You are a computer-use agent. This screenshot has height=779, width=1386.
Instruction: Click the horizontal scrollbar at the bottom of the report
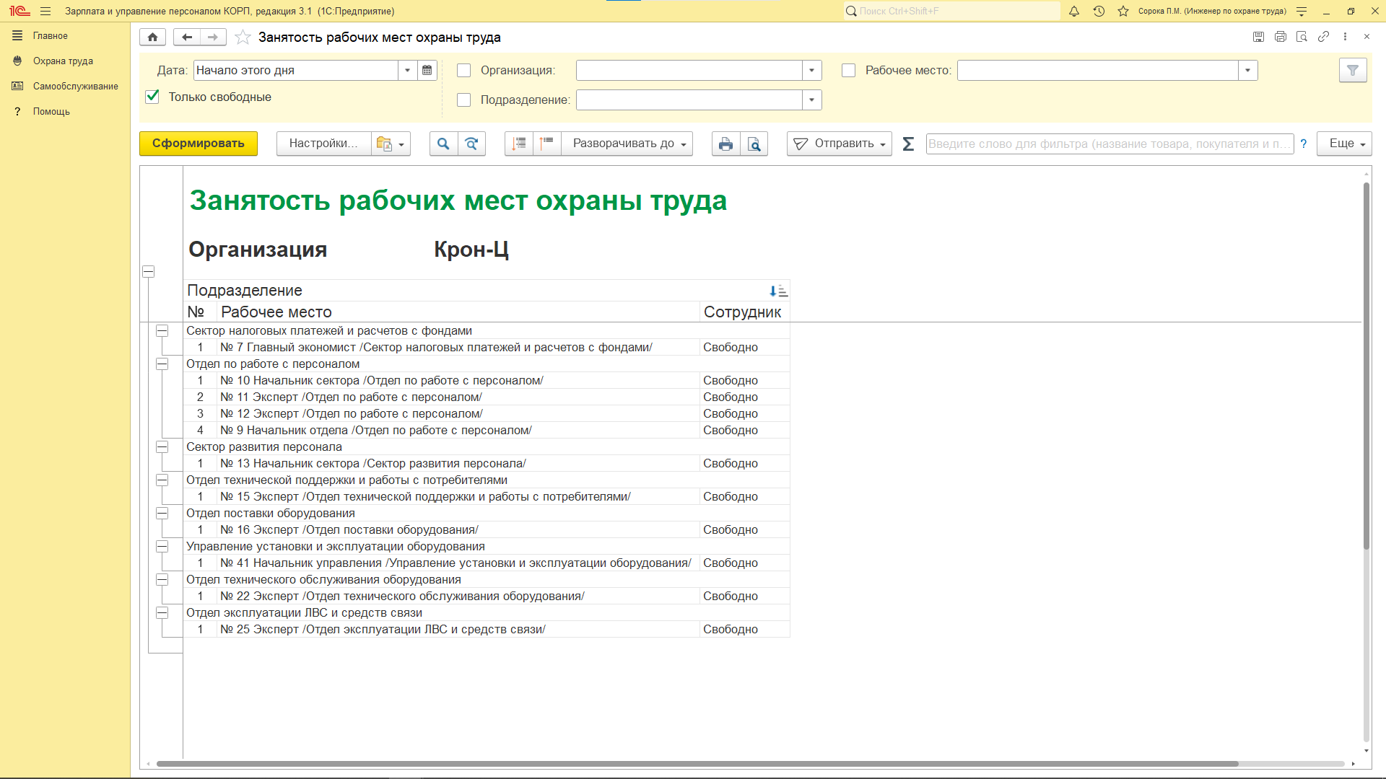(697, 764)
